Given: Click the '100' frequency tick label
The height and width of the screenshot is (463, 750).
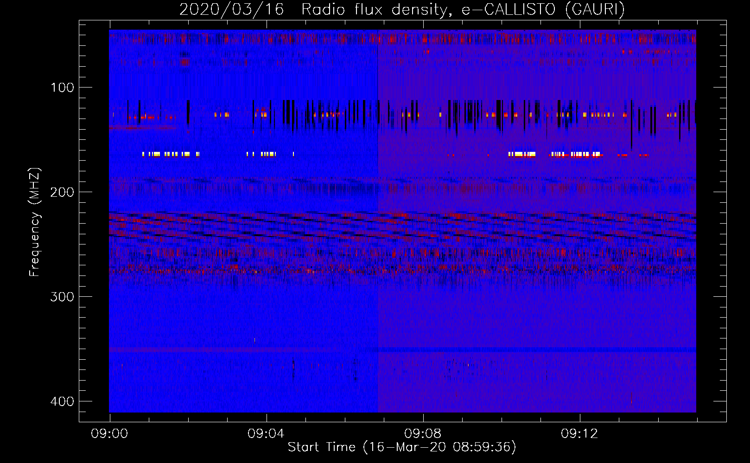Looking at the screenshot, I should [62, 88].
